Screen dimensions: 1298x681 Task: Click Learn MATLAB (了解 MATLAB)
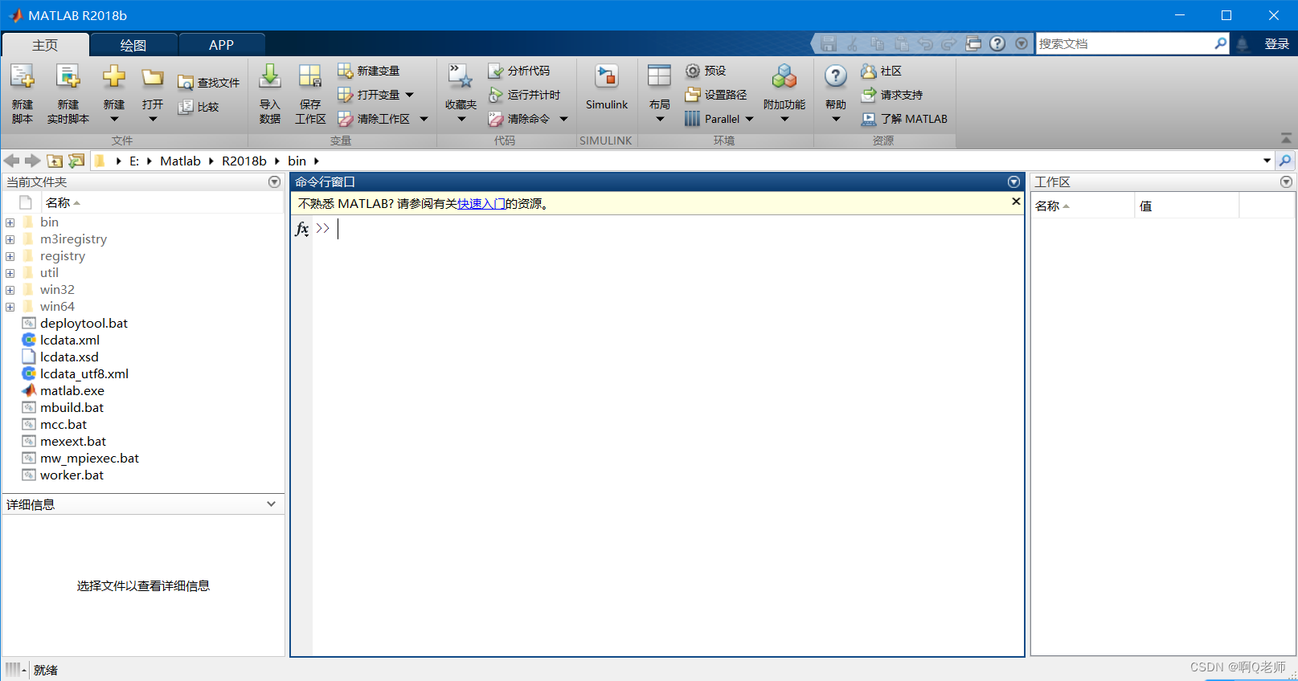904,119
